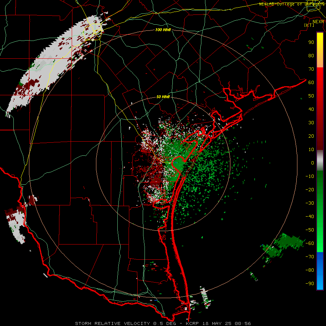Select the 0 value on velocity scale

click(x=313, y=163)
